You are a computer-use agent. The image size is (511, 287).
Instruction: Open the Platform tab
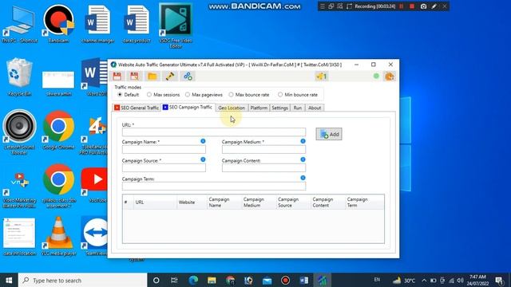(259, 108)
